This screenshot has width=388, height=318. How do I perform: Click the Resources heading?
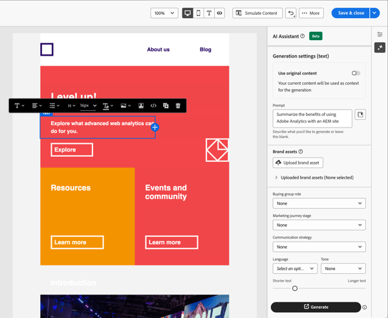pyautogui.click(x=70, y=188)
